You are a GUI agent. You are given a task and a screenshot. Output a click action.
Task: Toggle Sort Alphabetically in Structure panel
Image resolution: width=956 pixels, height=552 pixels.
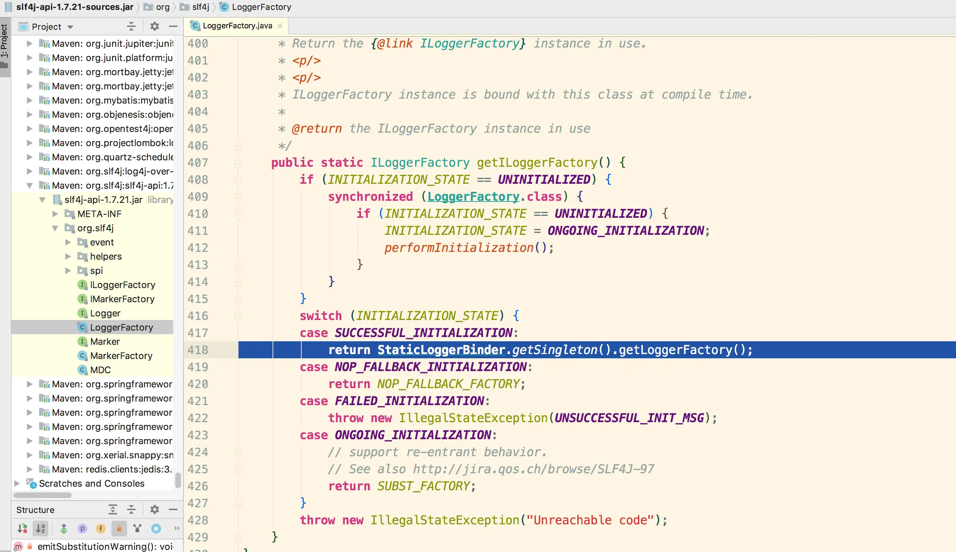pos(40,528)
